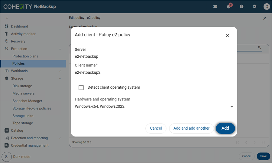Cancel the Add client dialog
Image resolution: width=272 pixels, height=163 pixels.
[156, 128]
